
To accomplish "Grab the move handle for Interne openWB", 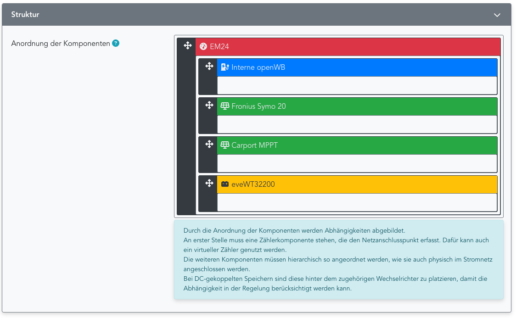I will [x=209, y=66].
